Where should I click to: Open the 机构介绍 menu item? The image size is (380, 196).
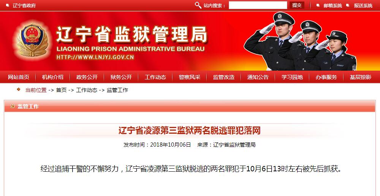52,77
